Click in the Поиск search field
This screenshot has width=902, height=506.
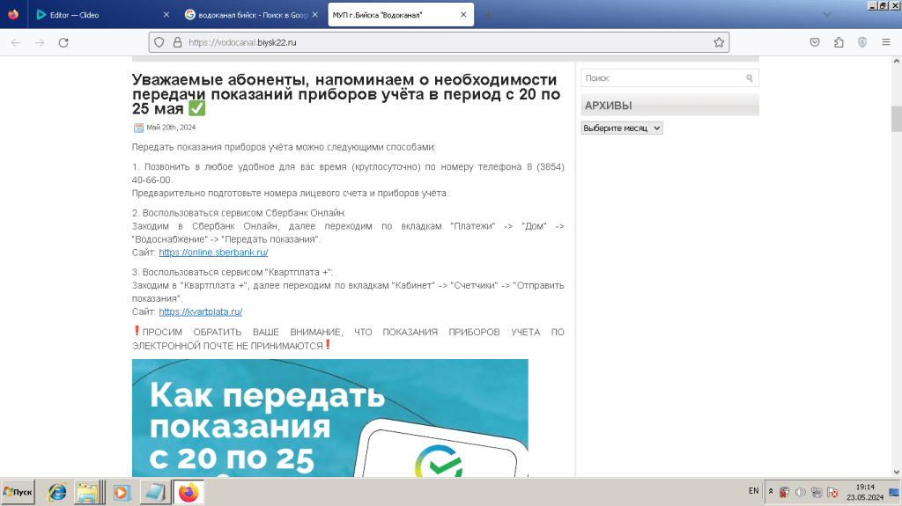tap(661, 78)
